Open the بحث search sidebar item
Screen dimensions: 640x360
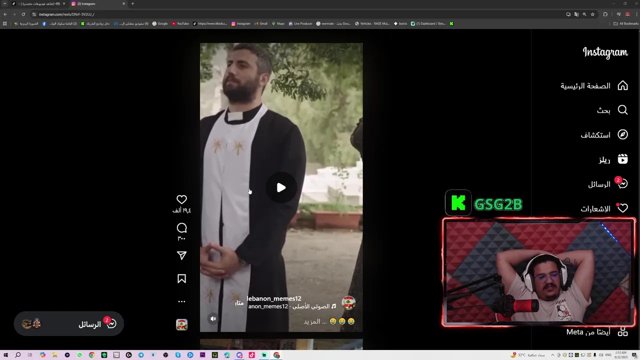pyautogui.click(x=612, y=110)
